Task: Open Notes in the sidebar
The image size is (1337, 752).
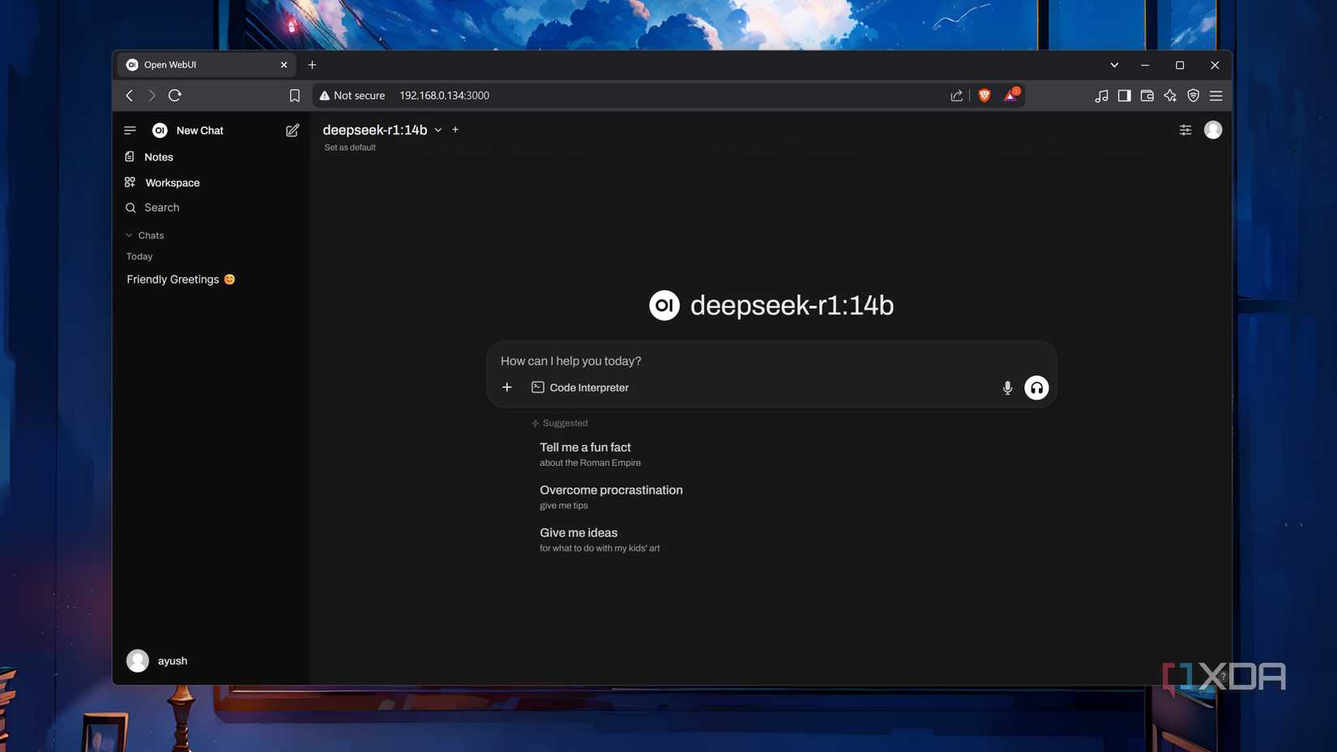Action: pos(158,157)
